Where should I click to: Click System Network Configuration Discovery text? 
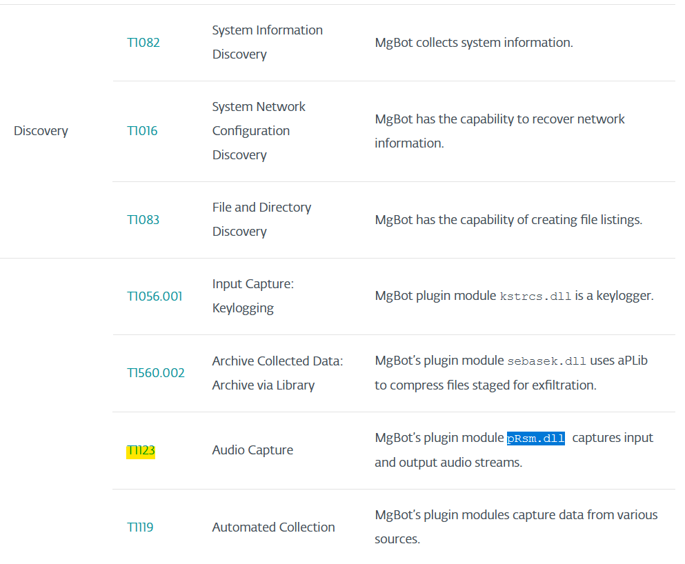coord(259,130)
